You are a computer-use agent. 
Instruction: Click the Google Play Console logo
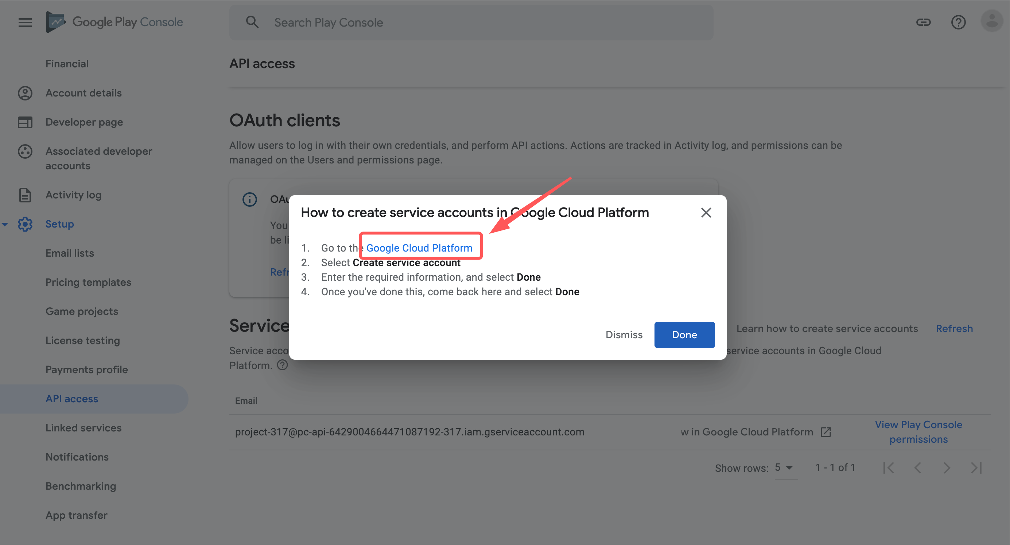114,22
